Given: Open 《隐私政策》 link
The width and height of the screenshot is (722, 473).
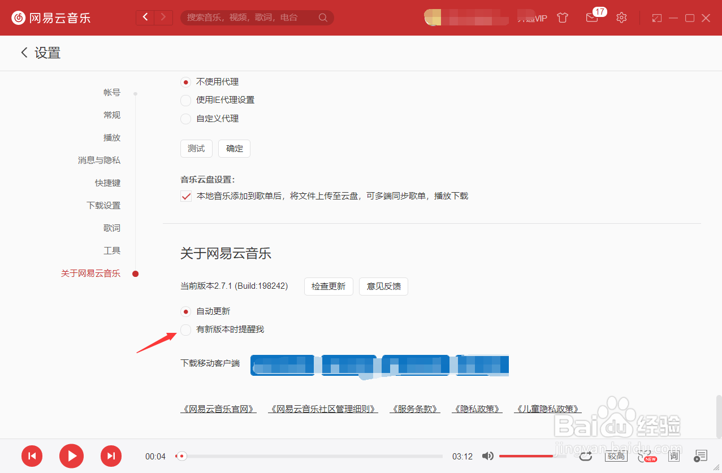Looking at the screenshot, I should pos(477,409).
